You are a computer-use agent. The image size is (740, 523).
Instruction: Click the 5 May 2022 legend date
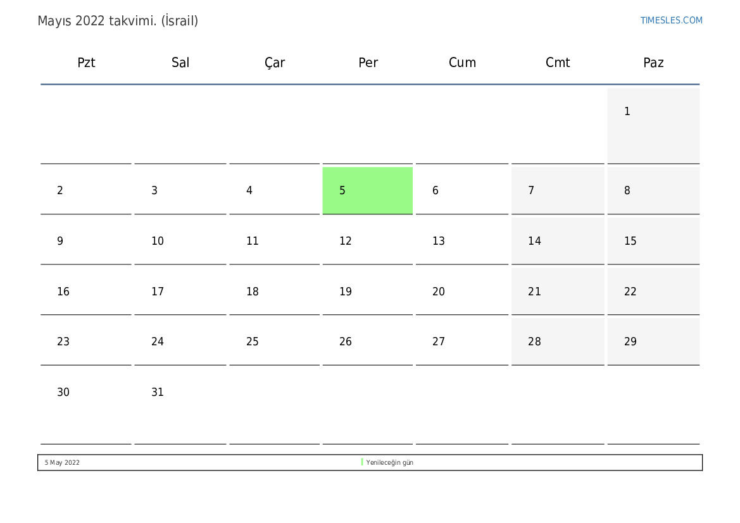62,463
